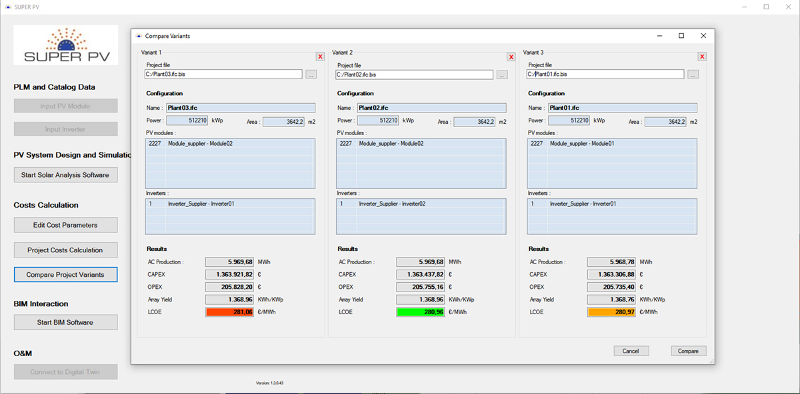Screen dimensions: 800x394
Task: Cancel the Compare Variants dialog
Action: [631, 351]
